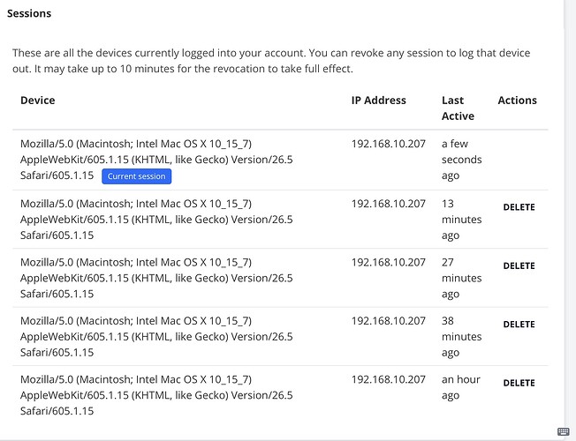Delete the session active 27 minutes ago
The image size is (576, 441).
pos(519,266)
